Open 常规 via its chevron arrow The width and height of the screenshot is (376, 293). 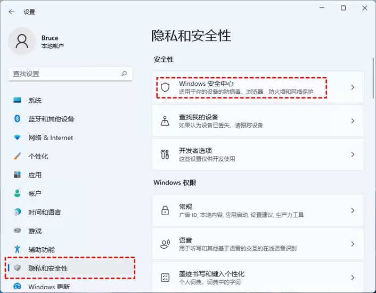point(353,210)
